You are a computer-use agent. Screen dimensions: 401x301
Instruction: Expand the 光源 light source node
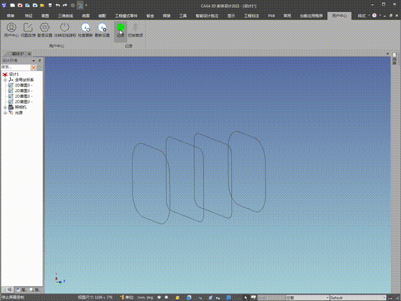point(5,113)
